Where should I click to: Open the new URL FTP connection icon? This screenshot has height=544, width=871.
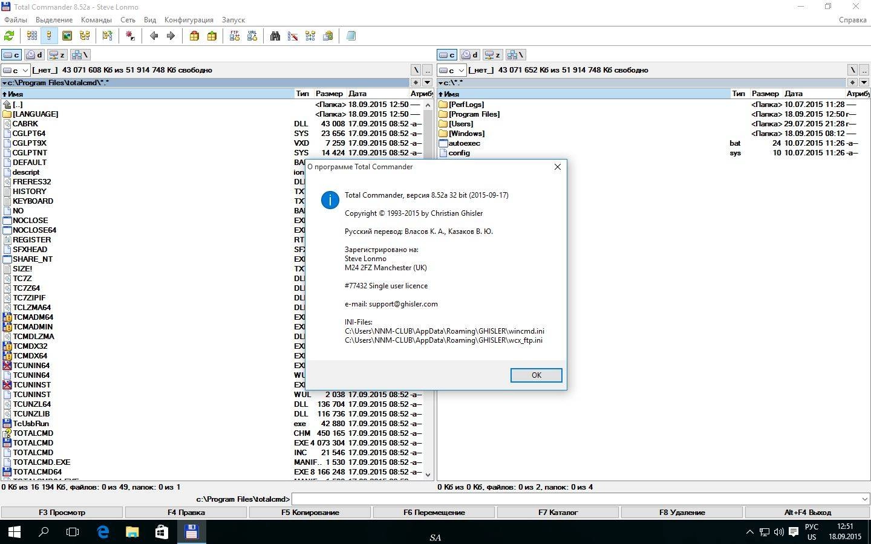pos(252,36)
